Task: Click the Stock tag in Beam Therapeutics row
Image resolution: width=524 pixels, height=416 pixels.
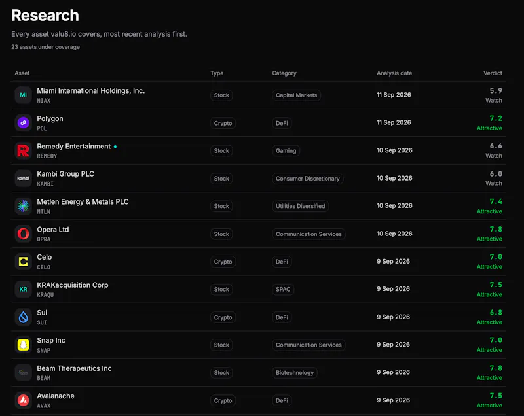Action: click(x=221, y=373)
